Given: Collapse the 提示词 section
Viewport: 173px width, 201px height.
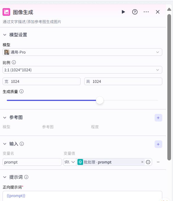Looking at the screenshot, I should [5, 177].
